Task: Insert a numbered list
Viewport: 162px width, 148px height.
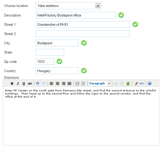Action: [77, 83]
